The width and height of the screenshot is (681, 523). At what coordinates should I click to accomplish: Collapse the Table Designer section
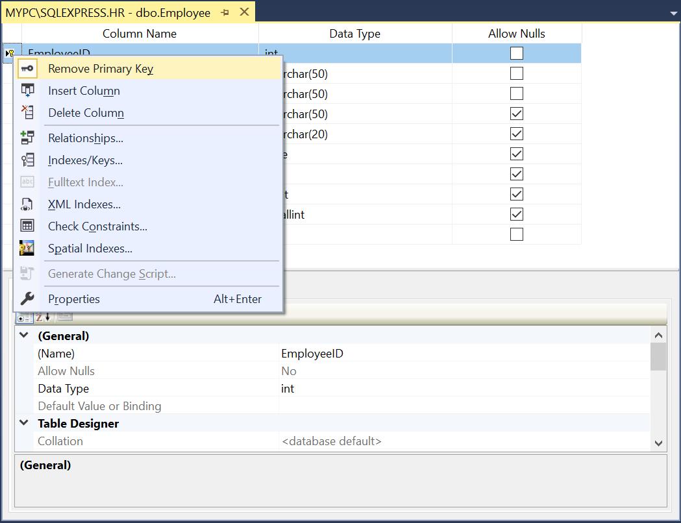[23, 423]
